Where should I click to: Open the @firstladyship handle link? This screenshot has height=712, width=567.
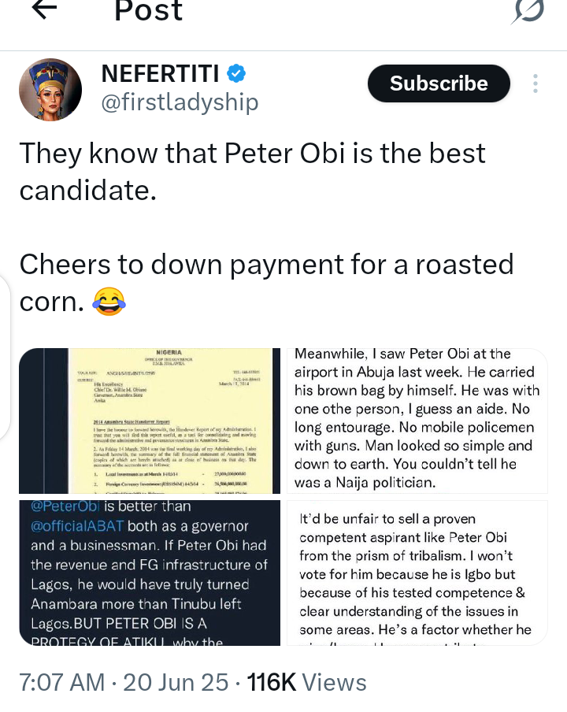[x=180, y=102]
